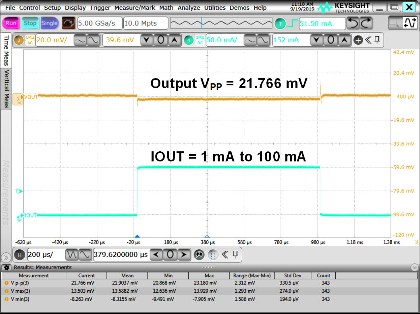Screen dimensions: 420x314
Task: Collapse the channel toolbar with chevrons
Action: point(368,40)
